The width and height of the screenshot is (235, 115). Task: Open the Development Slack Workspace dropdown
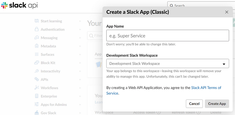click(x=168, y=64)
